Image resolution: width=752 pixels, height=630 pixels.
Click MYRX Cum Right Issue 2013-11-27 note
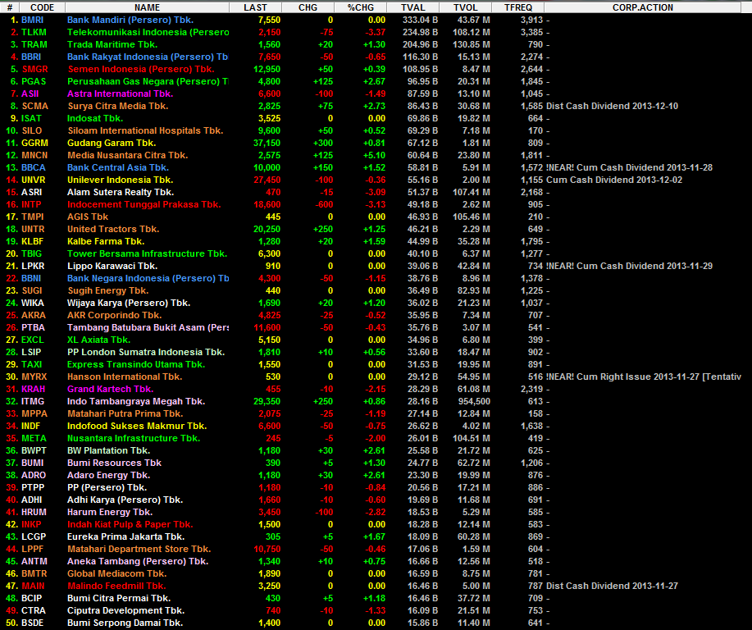(x=644, y=377)
